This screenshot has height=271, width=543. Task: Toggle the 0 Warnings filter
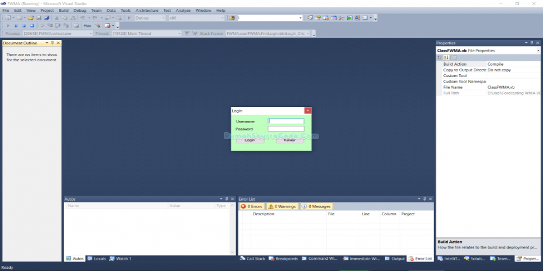[x=282, y=206]
